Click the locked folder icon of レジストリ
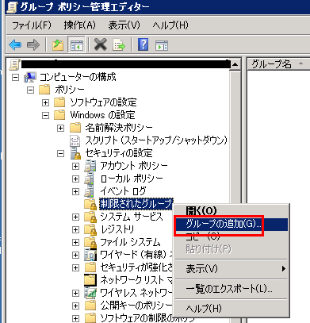The height and width of the screenshot is (323, 310). (90, 229)
